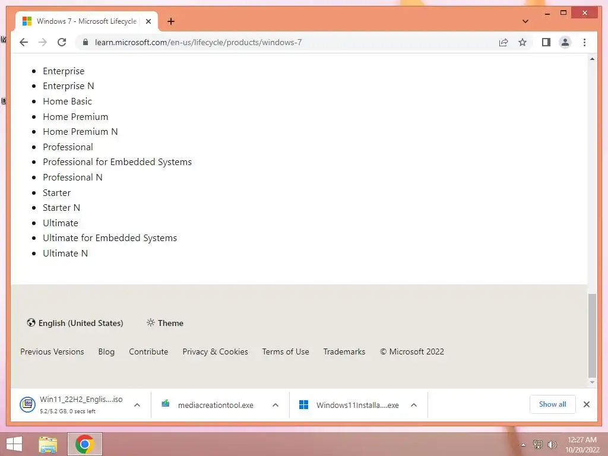This screenshot has height=456, width=608.
Task: View site info via the lock icon
Action: pos(85,42)
